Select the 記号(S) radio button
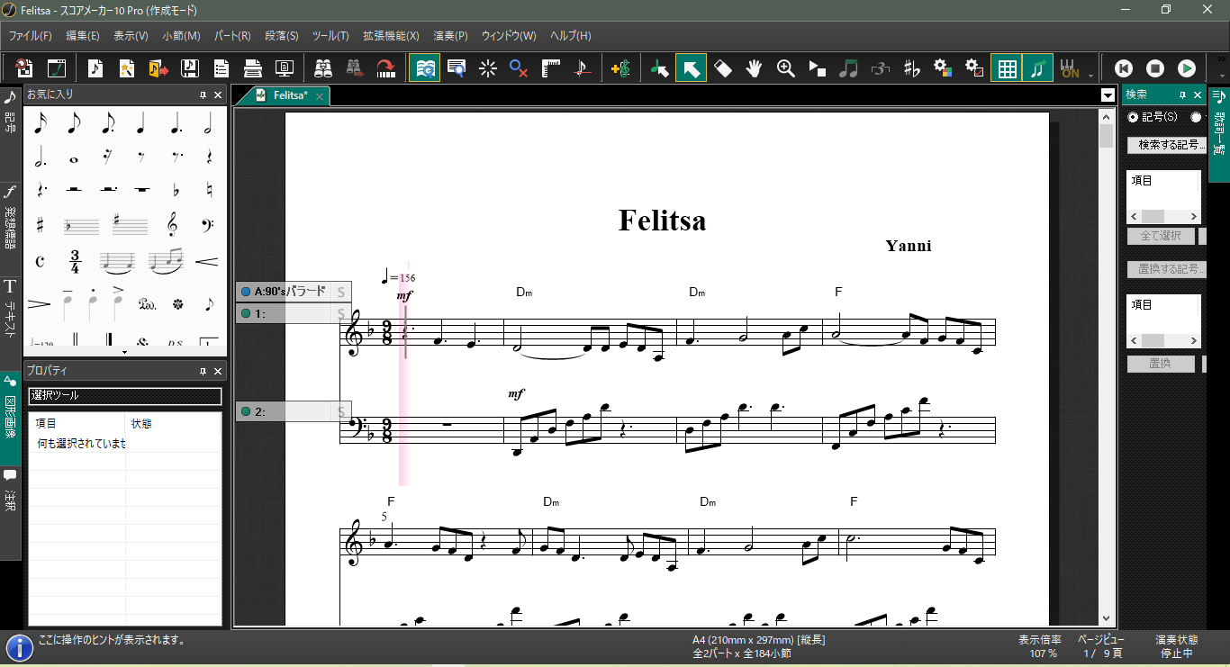 tap(1133, 117)
